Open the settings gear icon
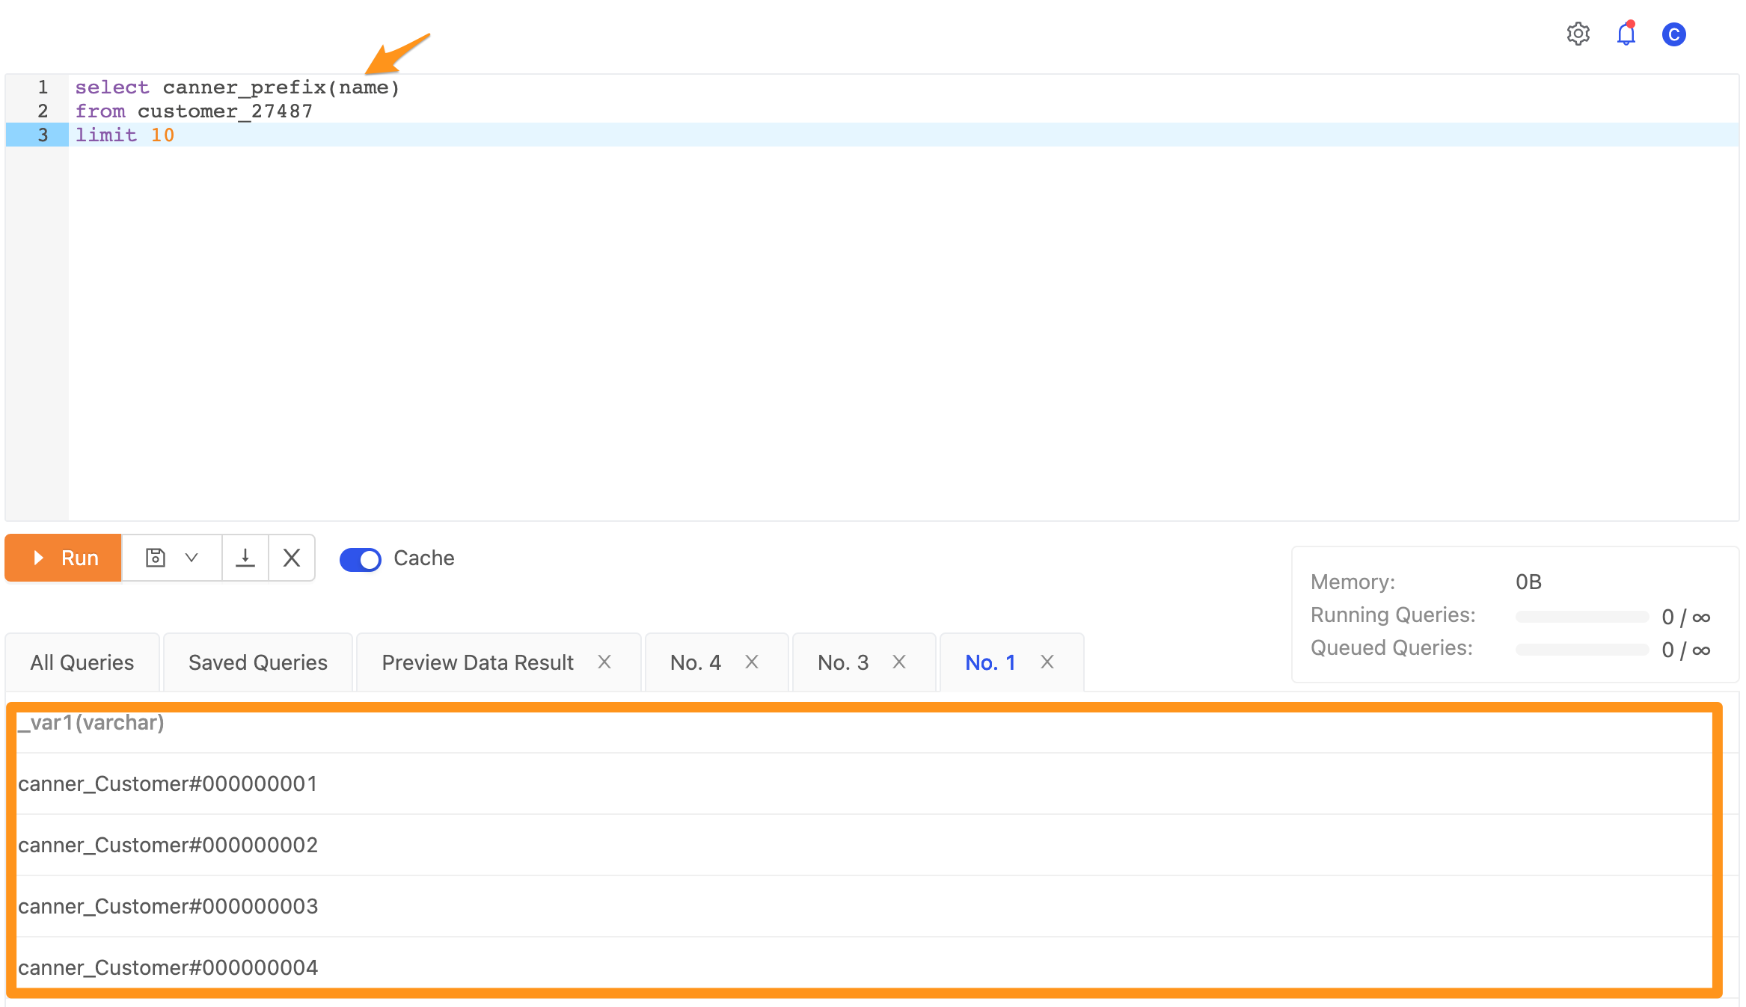Viewport: 1746px width, 1007px height. coord(1578,34)
